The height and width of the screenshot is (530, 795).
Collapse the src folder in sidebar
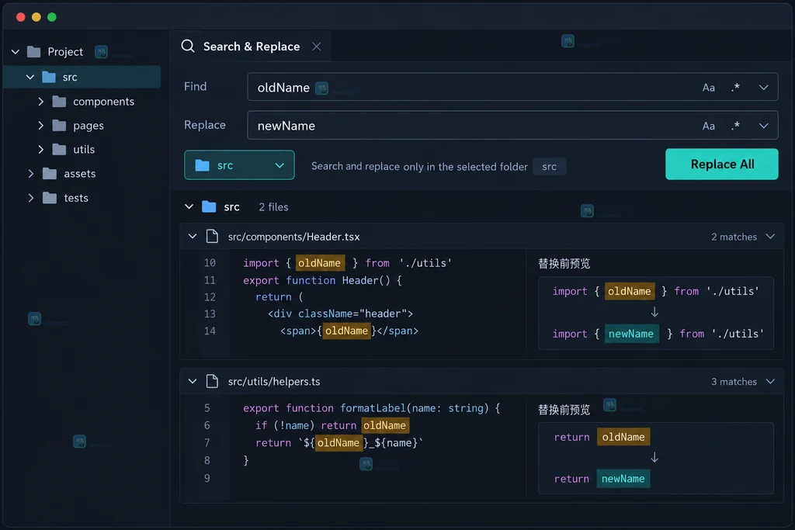[x=30, y=77]
